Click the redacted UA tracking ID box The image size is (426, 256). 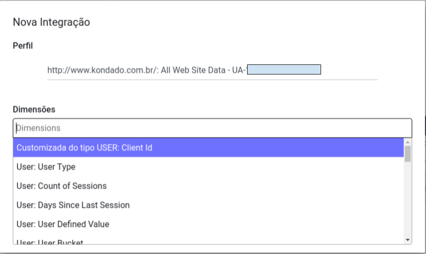284,70
